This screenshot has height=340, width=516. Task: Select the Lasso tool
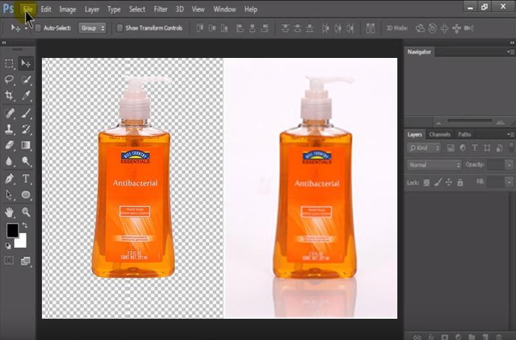tap(9, 79)
